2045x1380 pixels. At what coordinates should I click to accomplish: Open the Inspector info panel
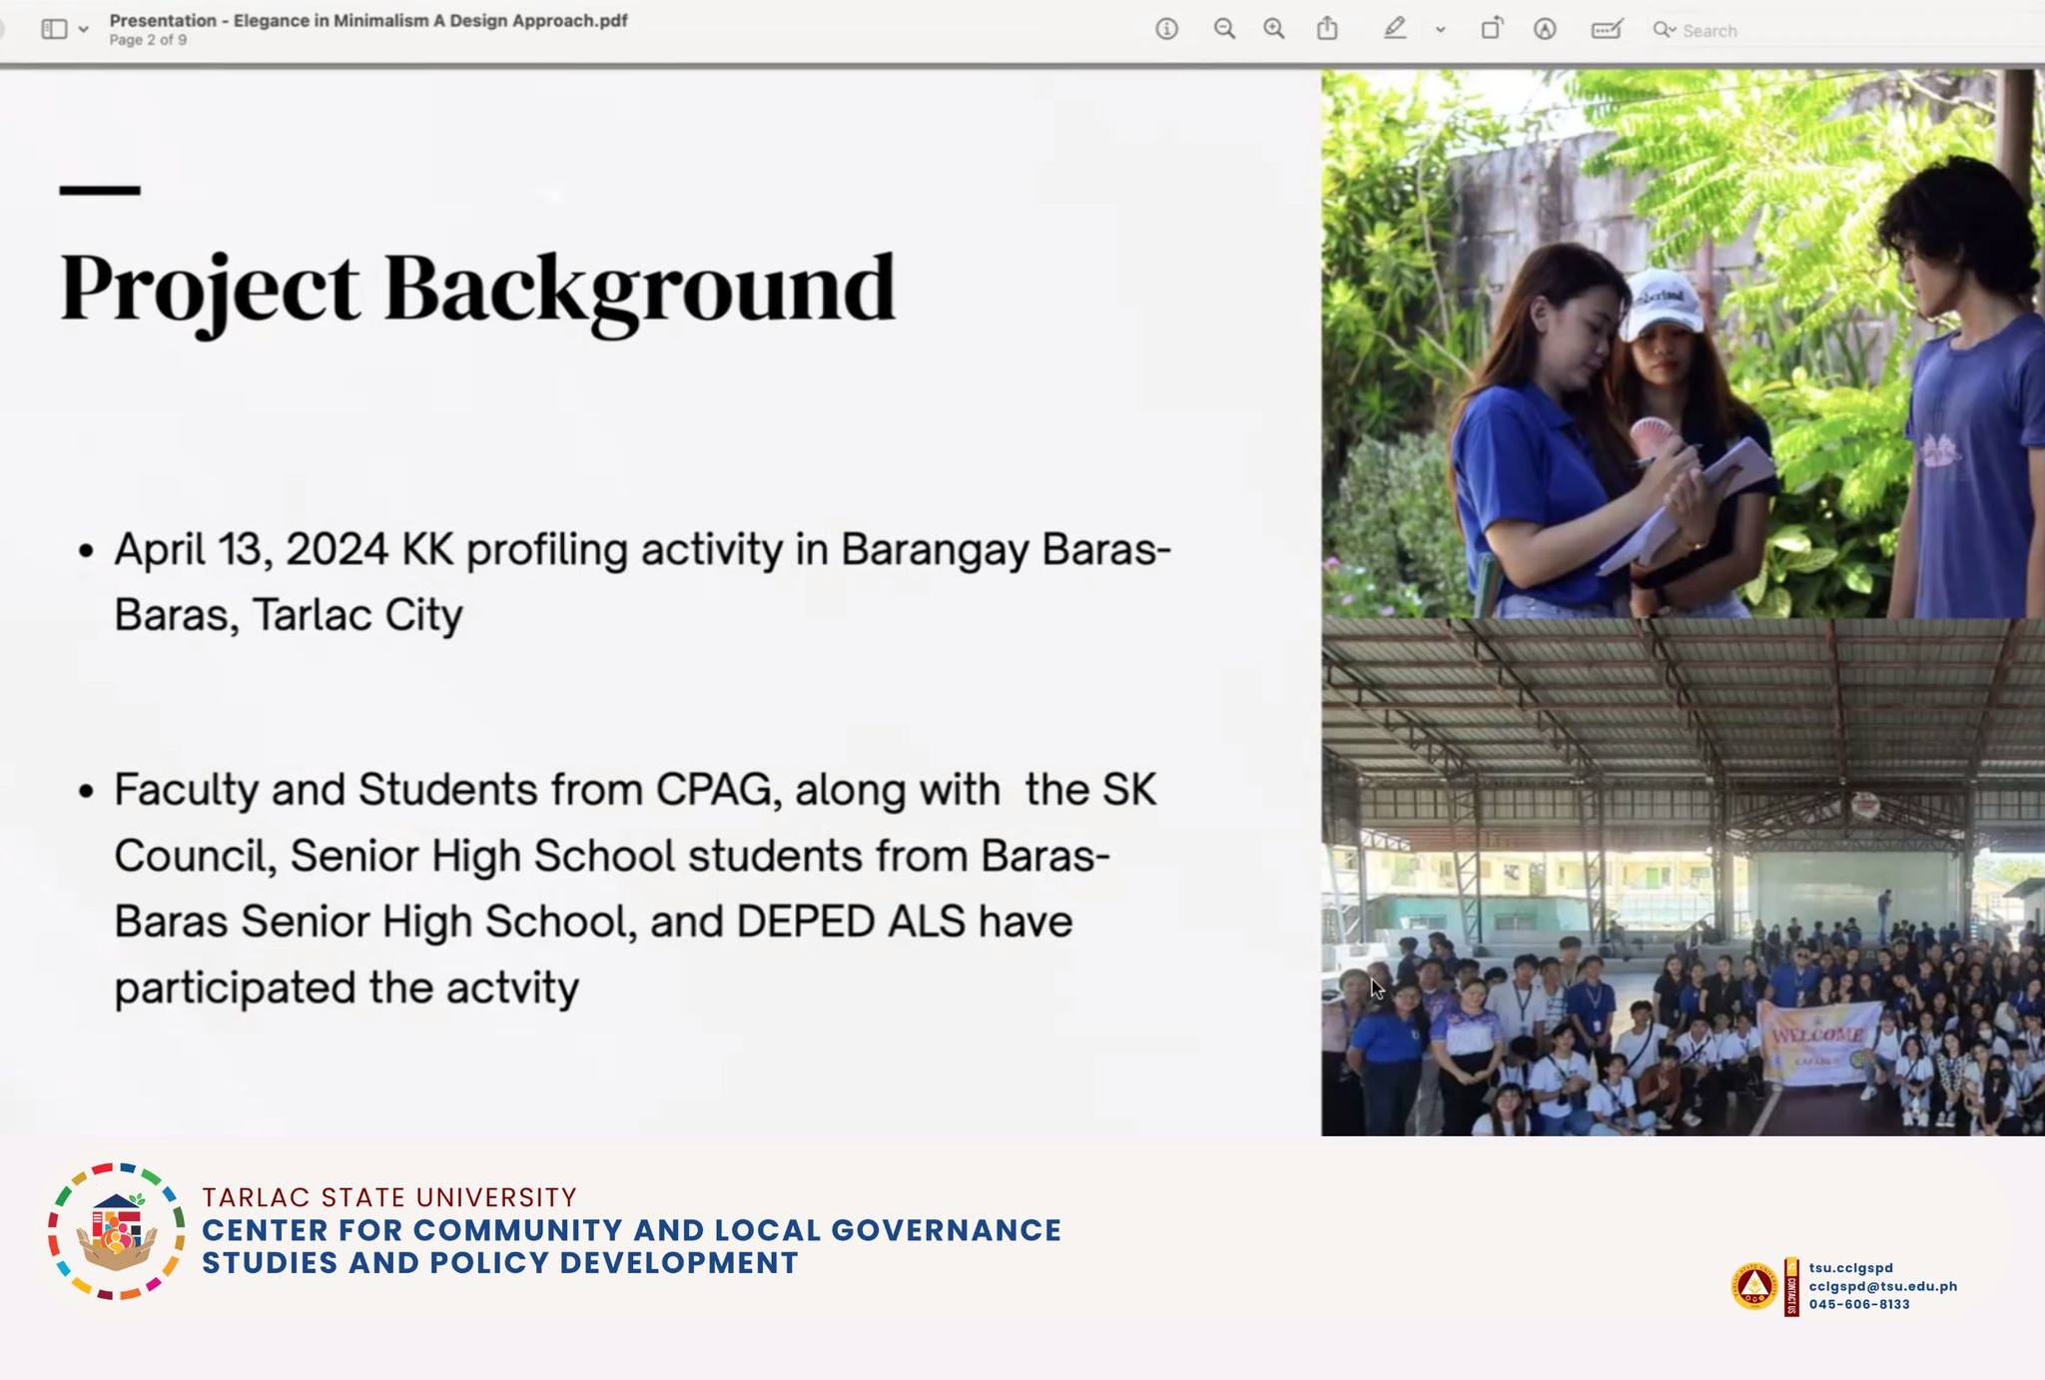click(x=1166, y=29)
